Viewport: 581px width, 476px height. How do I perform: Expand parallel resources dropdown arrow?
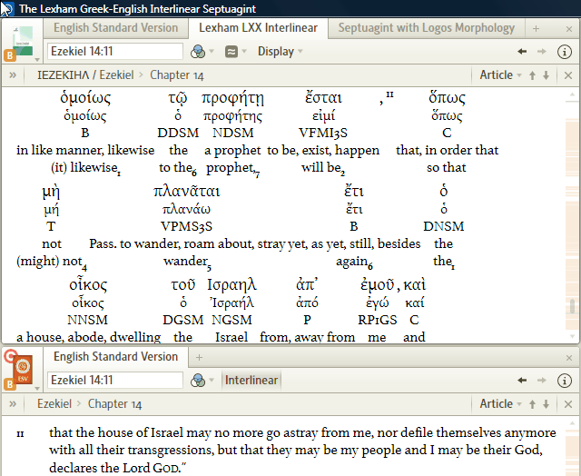point(244,51)
